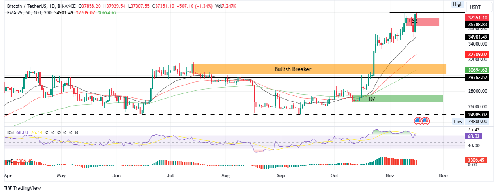Screen dimensions: 498x194
Task: Click the red 37351.10 current price label
Action: [x=477, y=18]
